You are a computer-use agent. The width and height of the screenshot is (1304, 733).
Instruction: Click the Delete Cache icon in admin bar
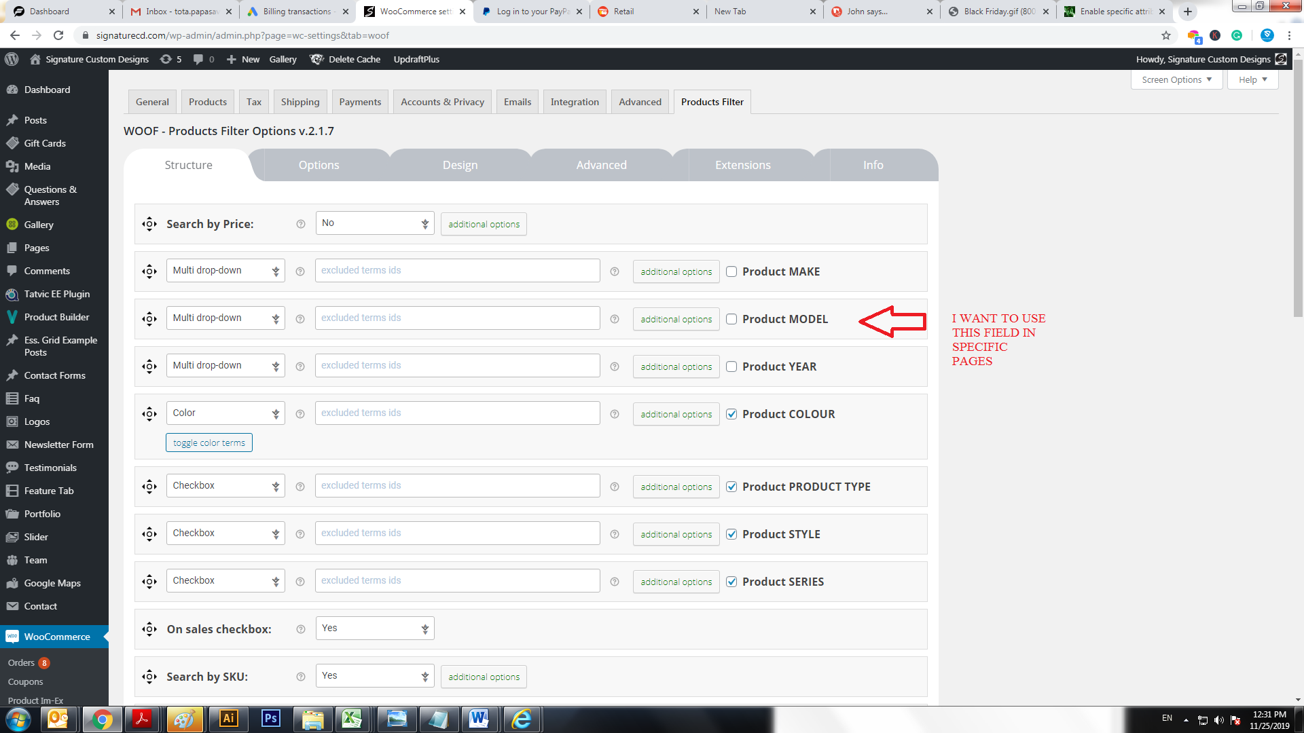click(x=316, y=59)
